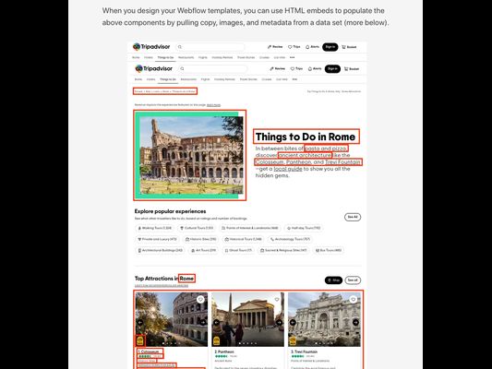The width and height of the screenshot is (492, 369).
Task: Select Cruises tab in the lower nav
Action: click(x=267, y=79)
